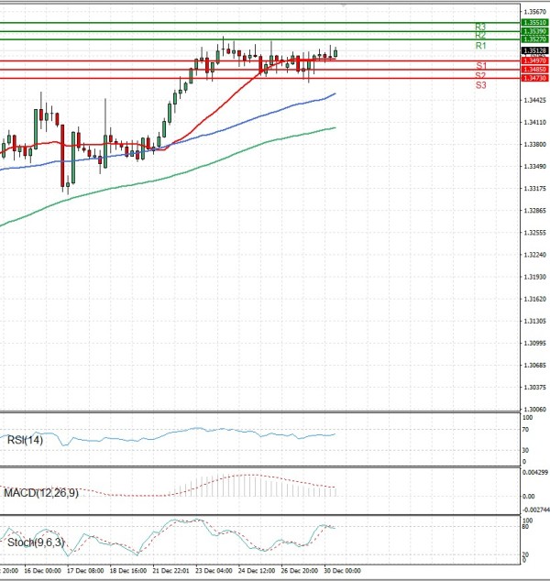Click the R1 resistance level label
550x581 pixels.
(x=480, y=46)
